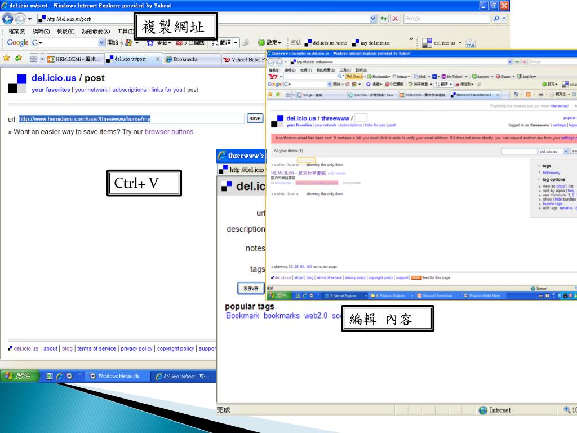
Task: Switch to the Yahoo! Babel Fish tab
Action: [x=244, y=59]
